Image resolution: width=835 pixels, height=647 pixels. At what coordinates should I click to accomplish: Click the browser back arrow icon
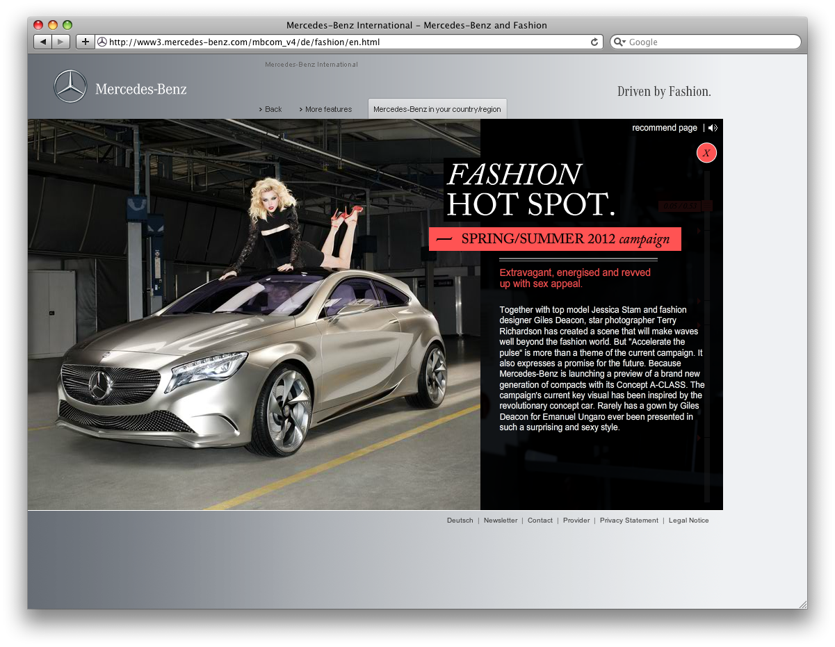coord(42,41)
